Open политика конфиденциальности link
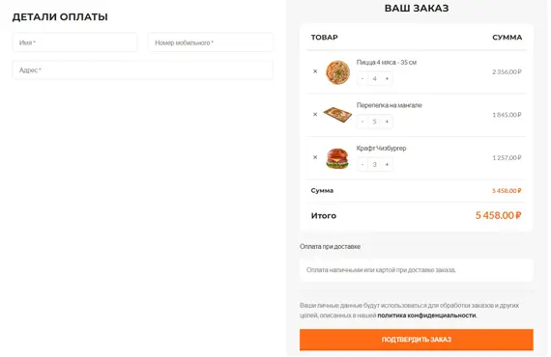 click(x=426, y=316)
